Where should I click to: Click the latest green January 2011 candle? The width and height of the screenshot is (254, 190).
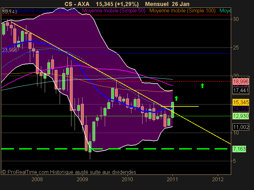pos(172,110)
